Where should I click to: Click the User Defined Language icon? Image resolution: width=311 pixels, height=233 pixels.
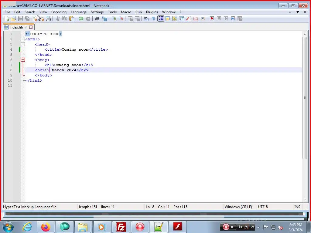(168, 19)
